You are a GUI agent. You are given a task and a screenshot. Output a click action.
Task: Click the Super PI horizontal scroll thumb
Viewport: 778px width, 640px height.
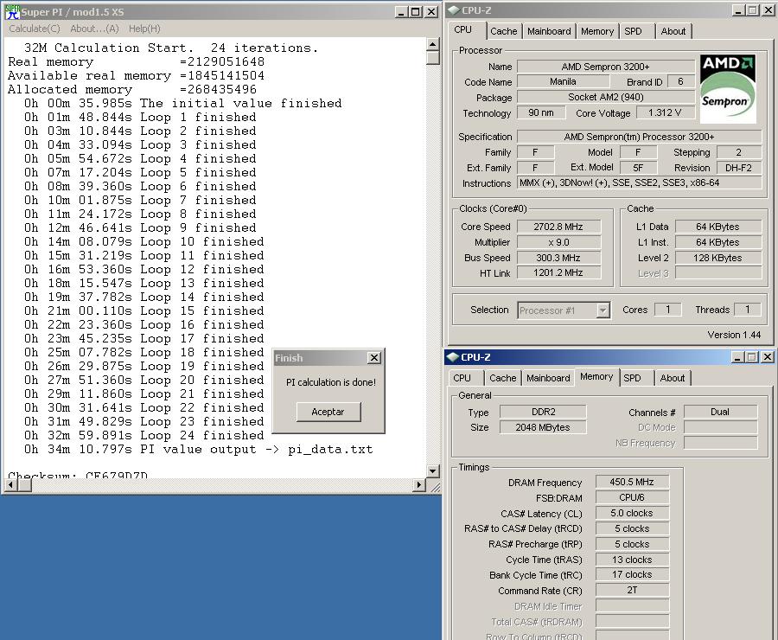(x=25, y=485)
